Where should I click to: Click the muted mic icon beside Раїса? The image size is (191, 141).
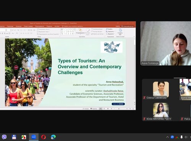click(x=182, y=119)
